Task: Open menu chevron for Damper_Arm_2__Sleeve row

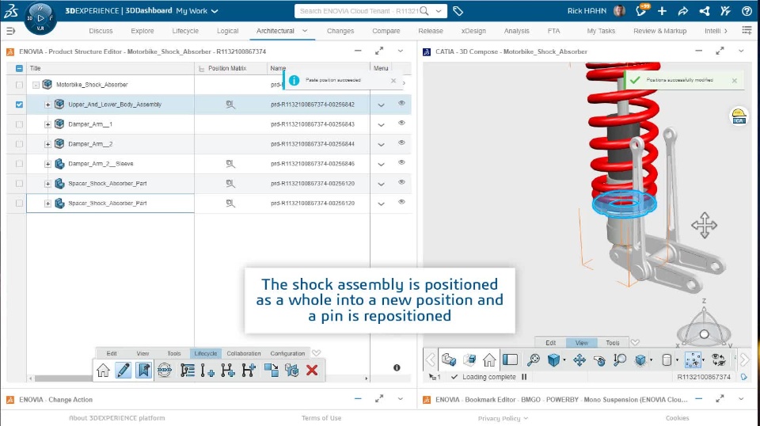Action: click(382, 164)
